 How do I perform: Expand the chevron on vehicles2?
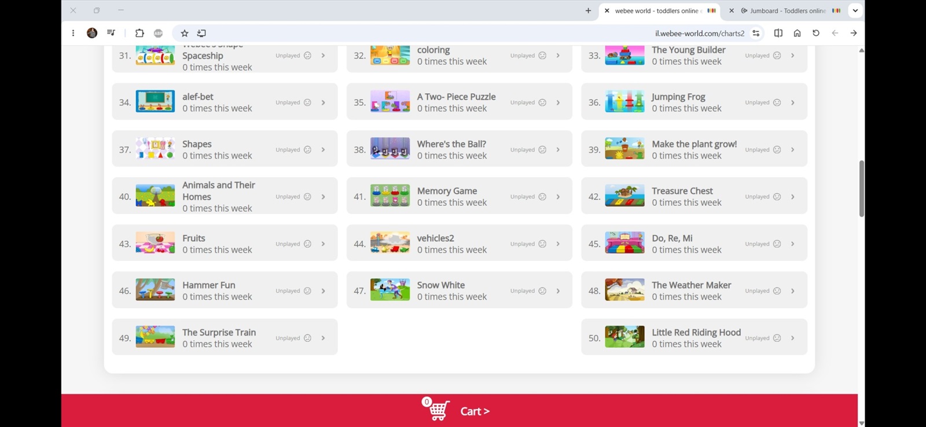click(x=558, y=244)
